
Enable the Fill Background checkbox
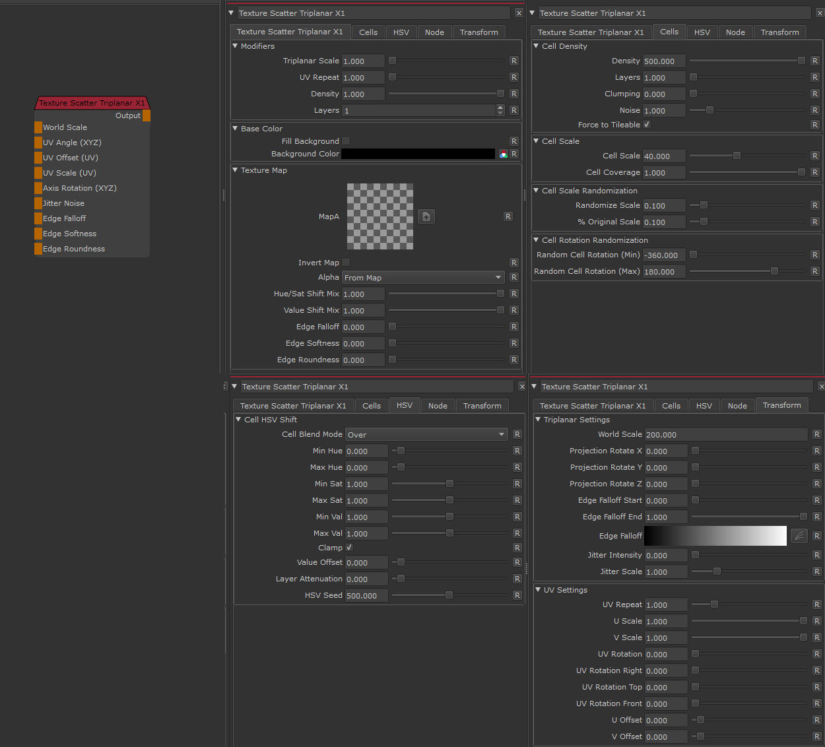(x=346, y=141)
